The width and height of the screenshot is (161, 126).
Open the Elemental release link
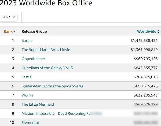(30, 123)
